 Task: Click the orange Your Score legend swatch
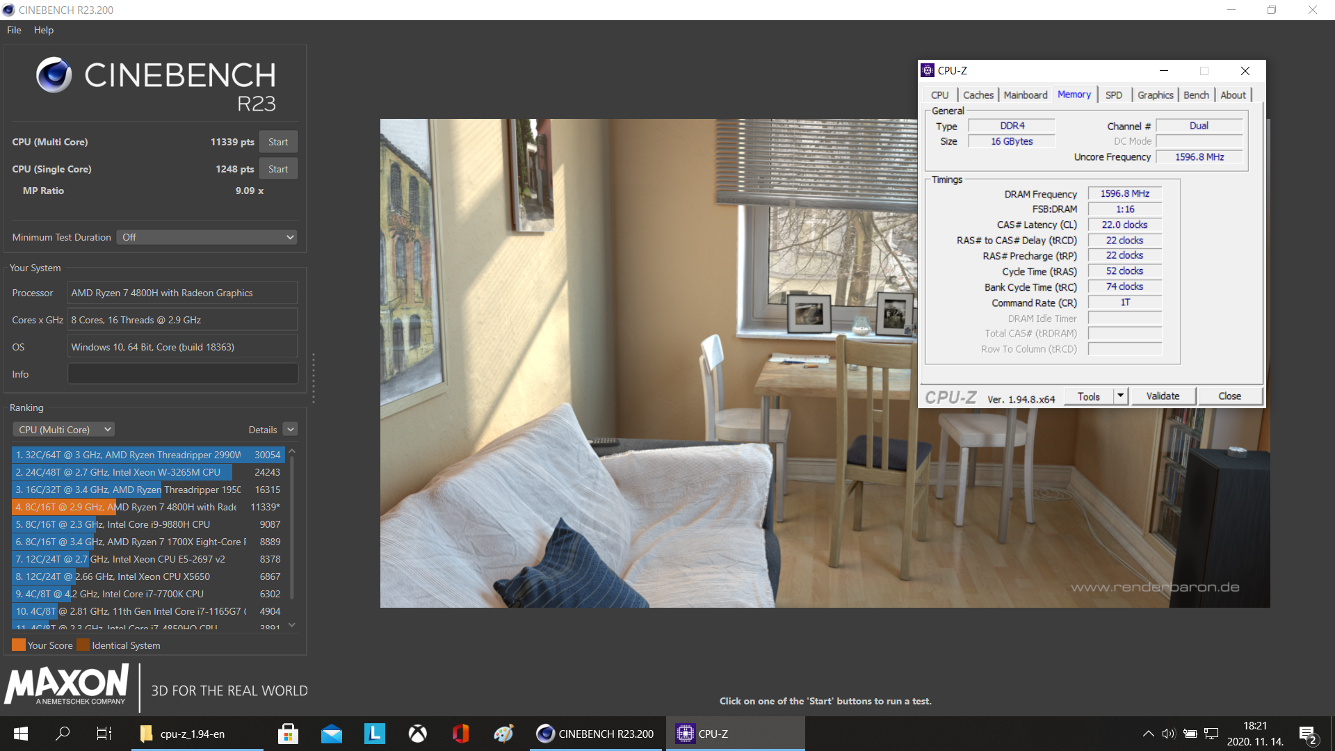pyautogui.click(x=19, y=645)
